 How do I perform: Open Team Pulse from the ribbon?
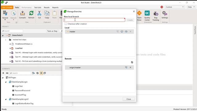139,15
